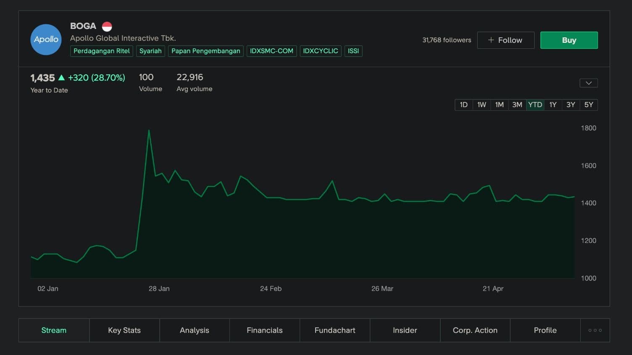Click the 1,435 price value
Viewport: 632px width, 355px height.
pos(42,78)
